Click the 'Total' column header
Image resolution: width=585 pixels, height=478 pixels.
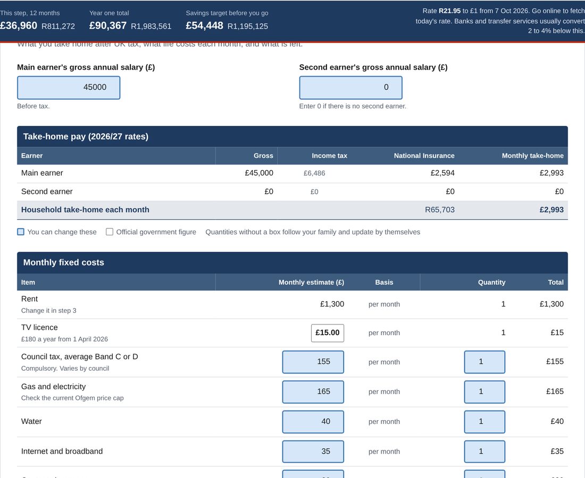pos(556,283)
